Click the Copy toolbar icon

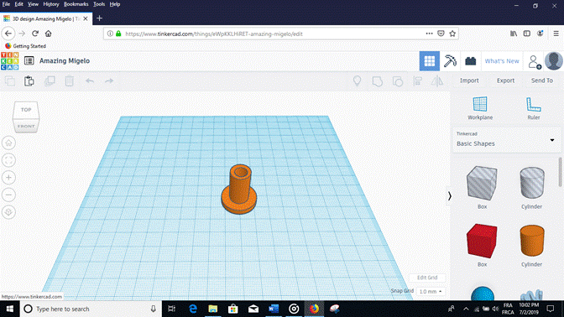10,81
